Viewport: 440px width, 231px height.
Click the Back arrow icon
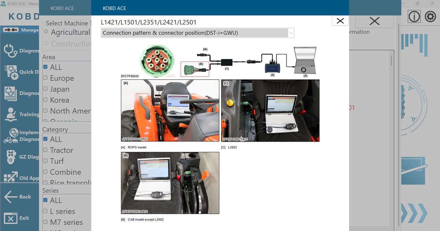[11, 197]
